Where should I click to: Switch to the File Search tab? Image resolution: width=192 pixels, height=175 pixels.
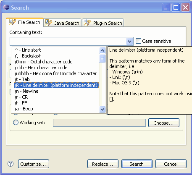(25, 22)
